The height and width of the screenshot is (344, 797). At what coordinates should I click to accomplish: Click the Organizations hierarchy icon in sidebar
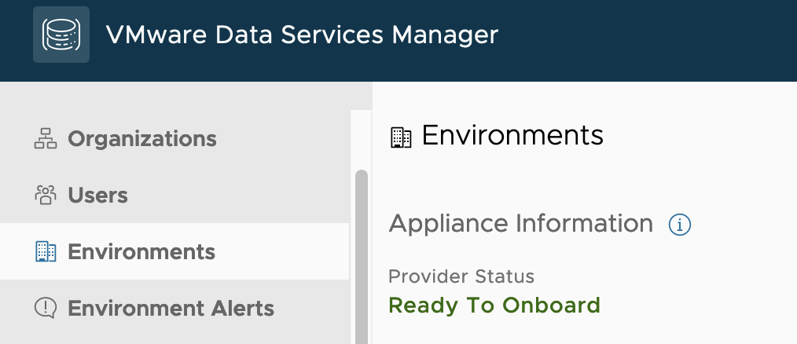click(x=46, y=139)
